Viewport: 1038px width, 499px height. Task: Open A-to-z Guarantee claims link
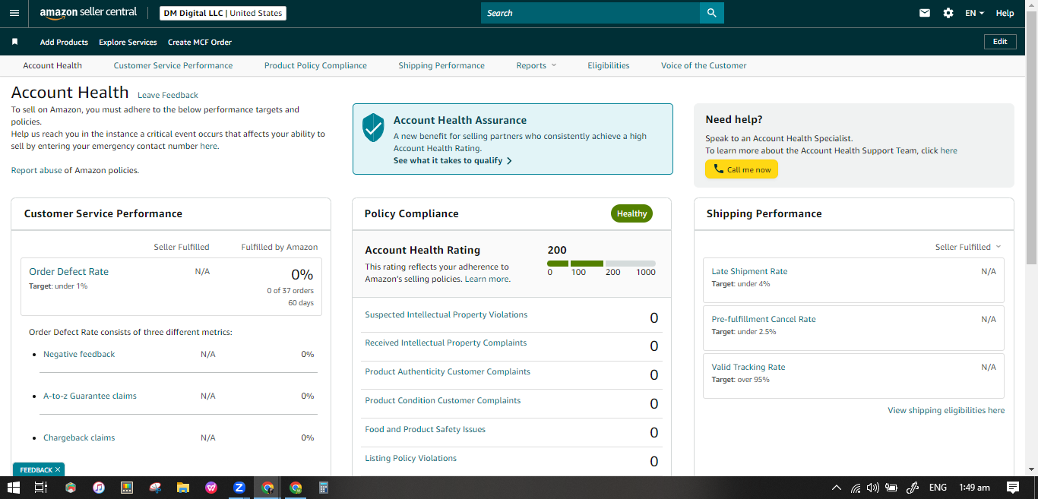90,396
